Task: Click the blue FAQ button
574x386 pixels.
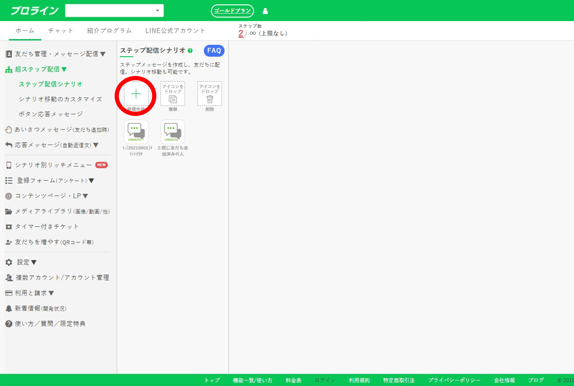Action: click(214, 51)
